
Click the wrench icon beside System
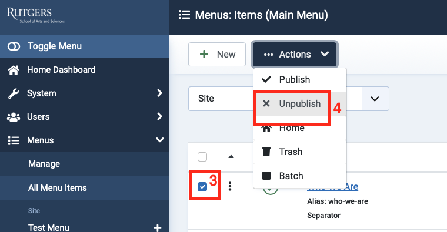tap(14, 93)
